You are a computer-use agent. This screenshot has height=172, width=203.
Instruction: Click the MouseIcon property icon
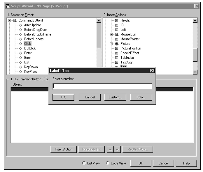[x=117, y=34]
